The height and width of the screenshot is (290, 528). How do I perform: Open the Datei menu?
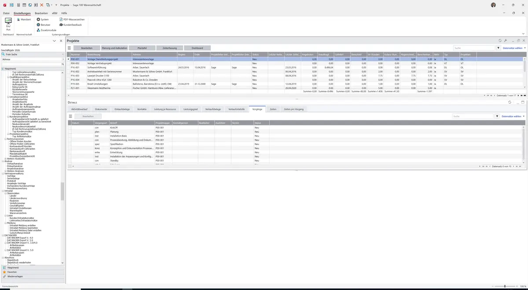(x=6, y=13)
